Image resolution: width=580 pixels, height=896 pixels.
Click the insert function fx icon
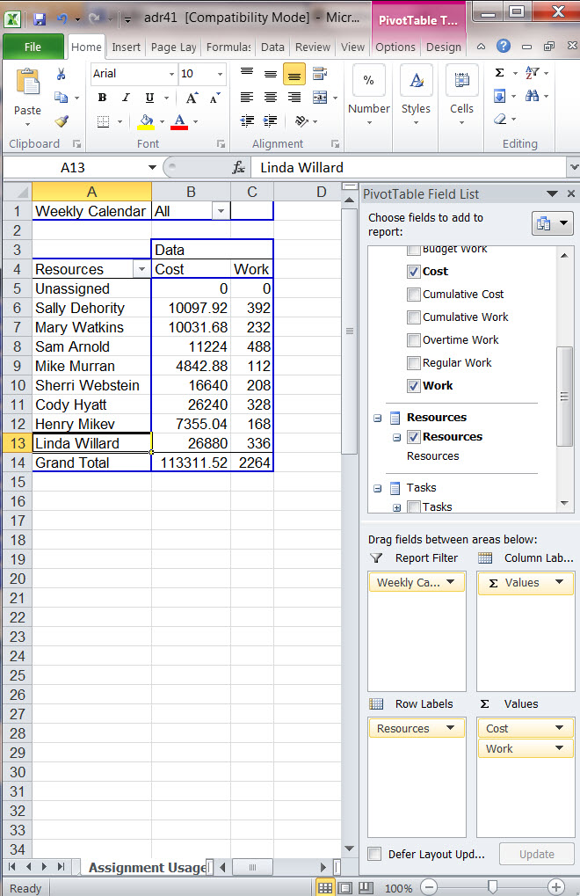[x=238, y=167]
